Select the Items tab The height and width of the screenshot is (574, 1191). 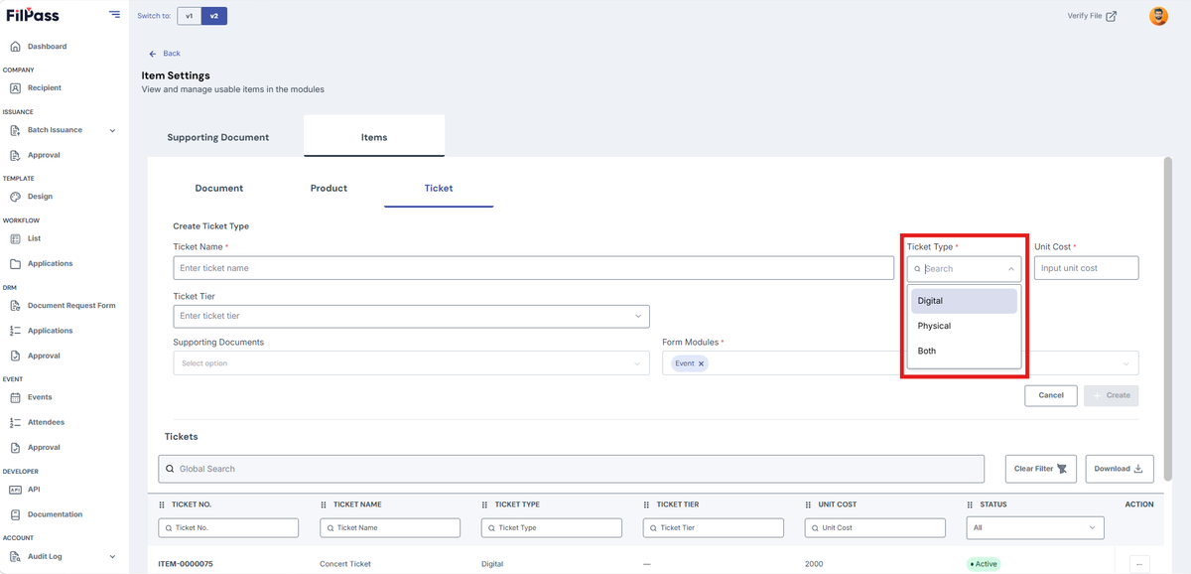374,137
